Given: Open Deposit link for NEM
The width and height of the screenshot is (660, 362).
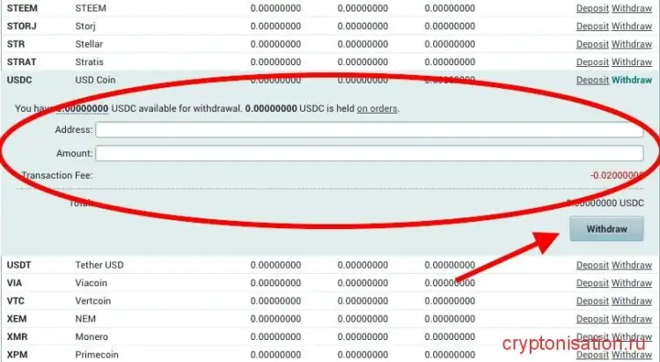Looking at the screenshot, I should [592, 319].
